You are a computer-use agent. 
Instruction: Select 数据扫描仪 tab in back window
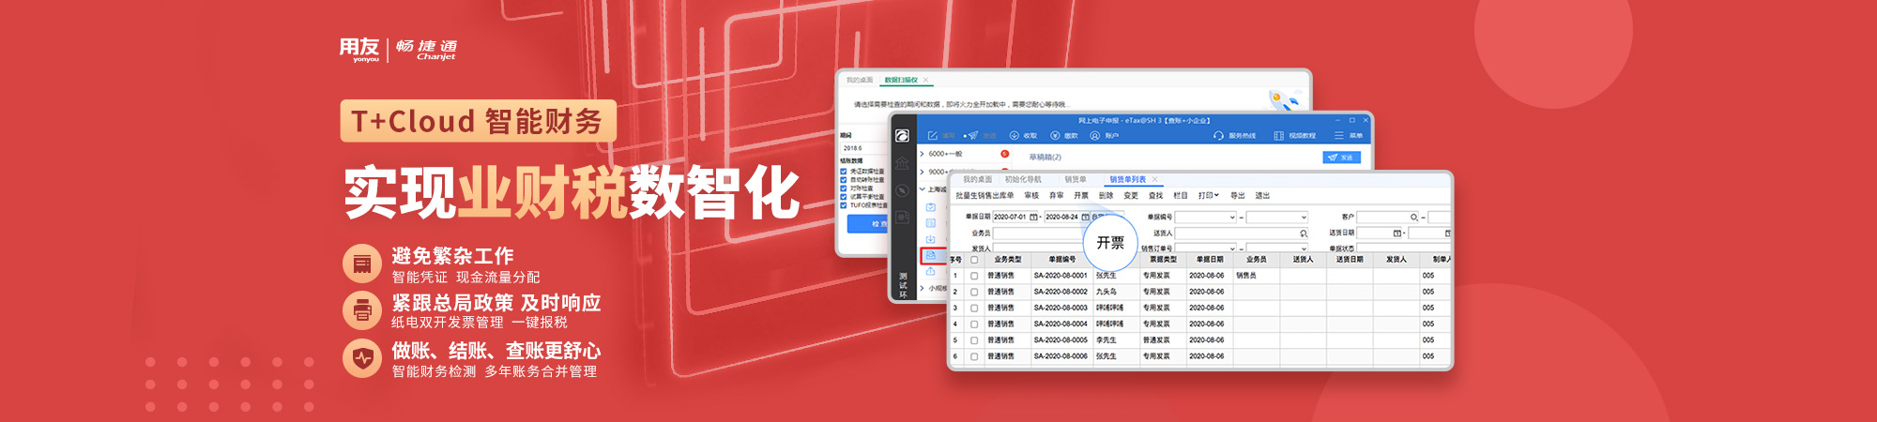(x=901, y=80)
